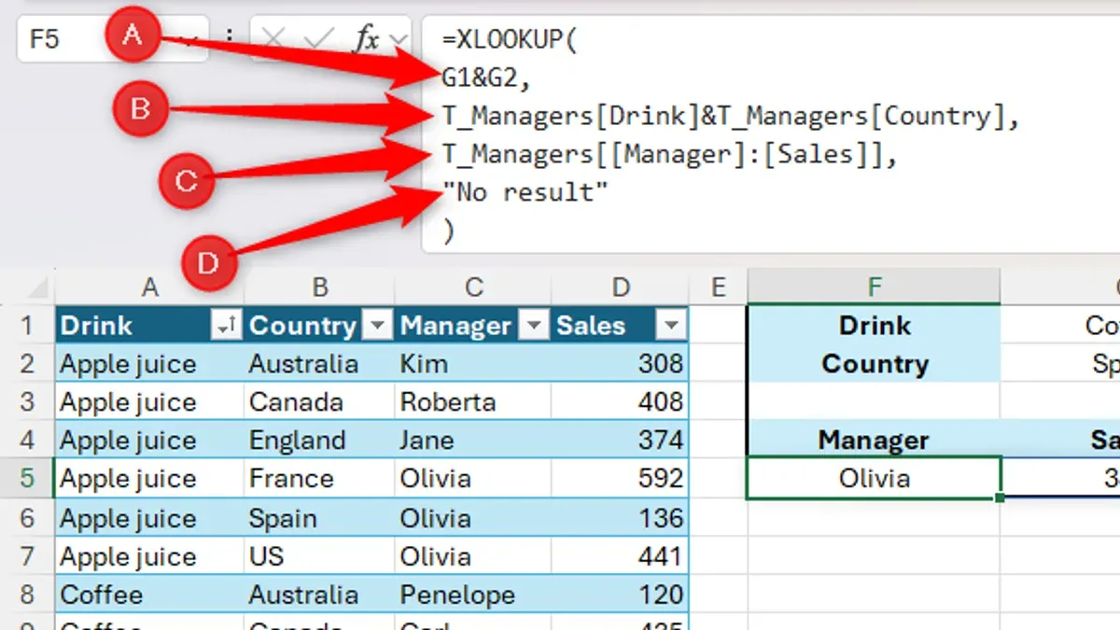This screenshot has height=630, width=1120.
Task: Open the Sales column filter dropdown
Action: pyautogui.click(x=671, y=326)
